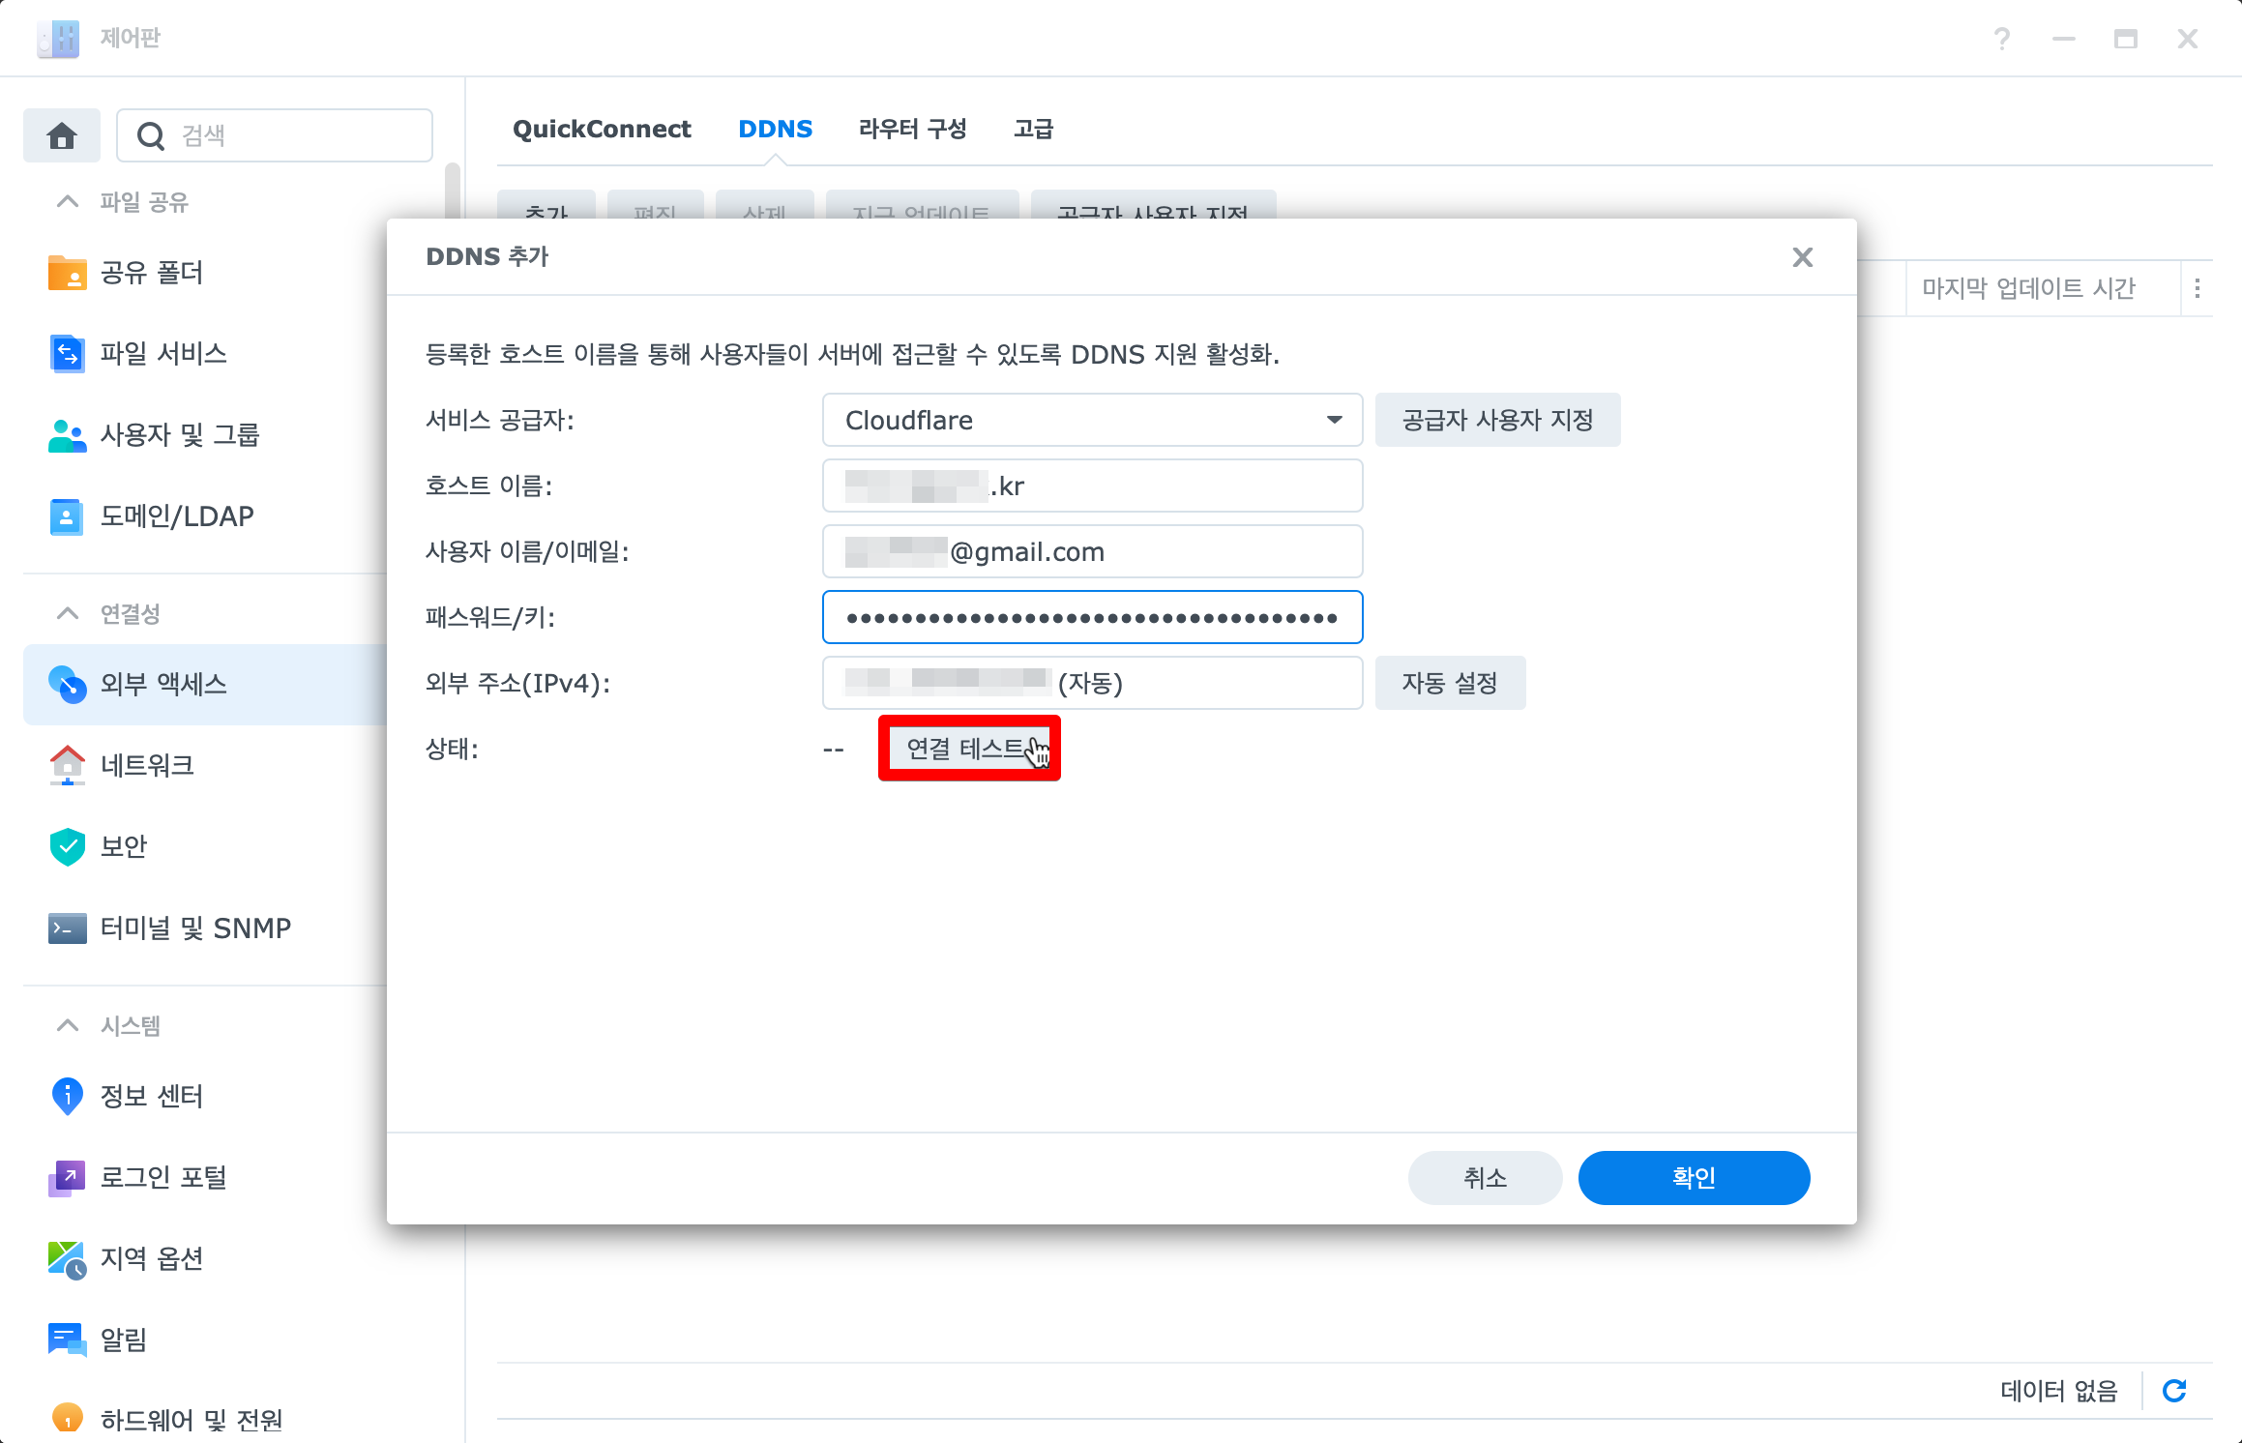Click the 패스워드/키 input field
Screen dimensions: 2242x1443
(1091, 617)
